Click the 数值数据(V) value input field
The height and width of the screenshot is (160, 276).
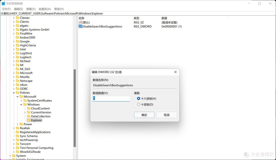point(111,99)
